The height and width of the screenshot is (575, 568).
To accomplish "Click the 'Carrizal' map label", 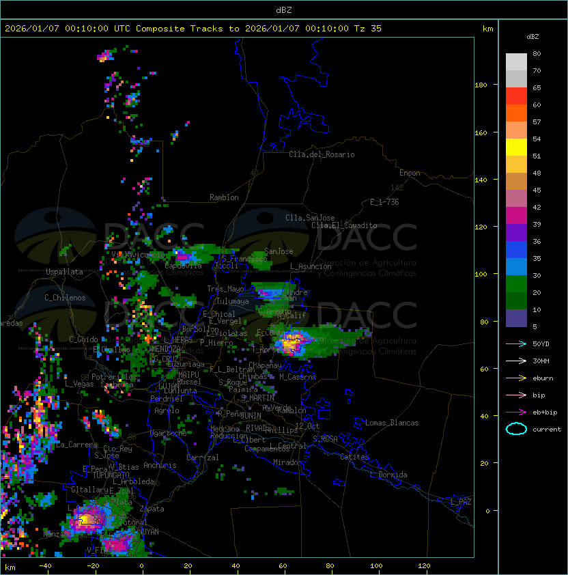I will [x=203, y=458].
